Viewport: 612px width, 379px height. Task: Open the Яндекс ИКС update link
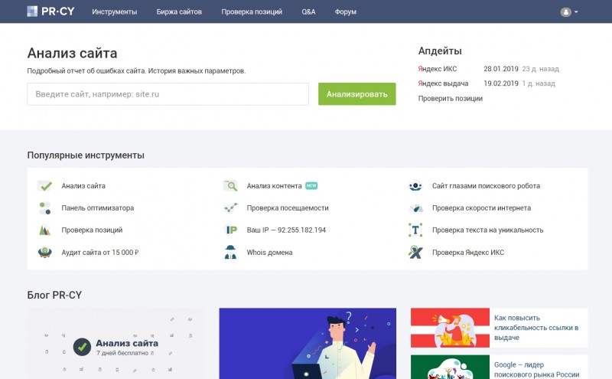[437, 69]
